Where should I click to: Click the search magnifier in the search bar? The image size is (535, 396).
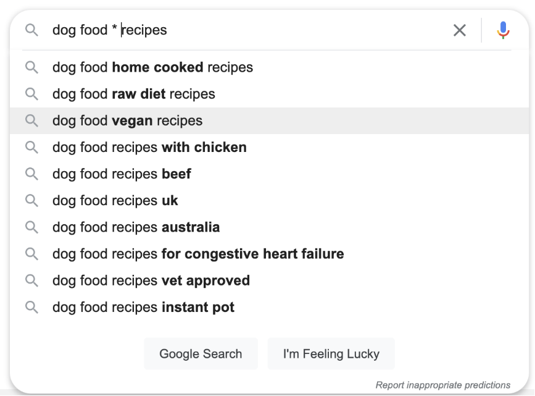click(x=31, y=30)
